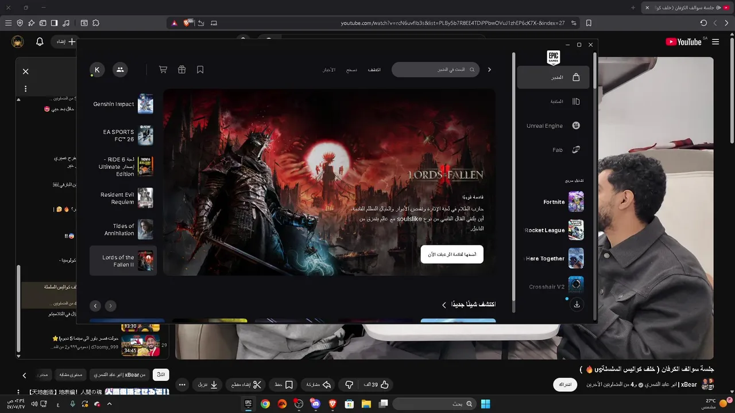Like the YouTube video (39 ألف)

tap(377, 385)
